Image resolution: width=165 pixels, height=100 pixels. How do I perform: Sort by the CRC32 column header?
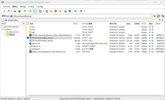(x=158, y=24)
